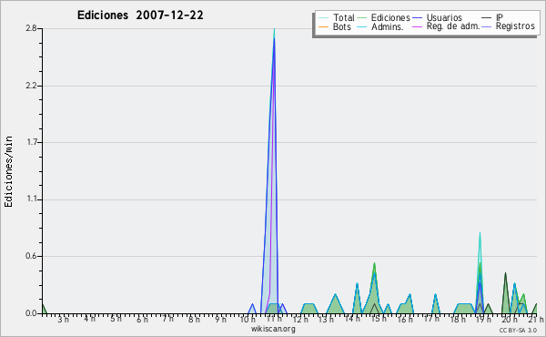The width and height of the screenshot is (546, 337).
Task: Click the 1.1 y-axis value
Action: [33, 199]
